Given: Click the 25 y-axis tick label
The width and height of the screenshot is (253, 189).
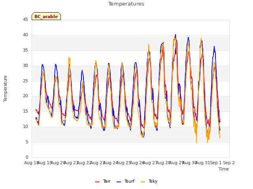Looking at the screenshot, I should coord(25,81).
